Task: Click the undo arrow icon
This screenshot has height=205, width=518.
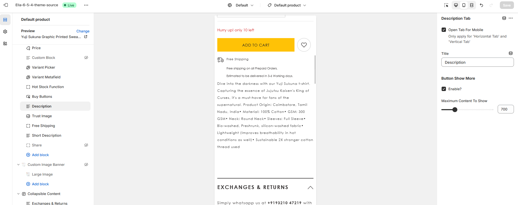Action: 481,5
